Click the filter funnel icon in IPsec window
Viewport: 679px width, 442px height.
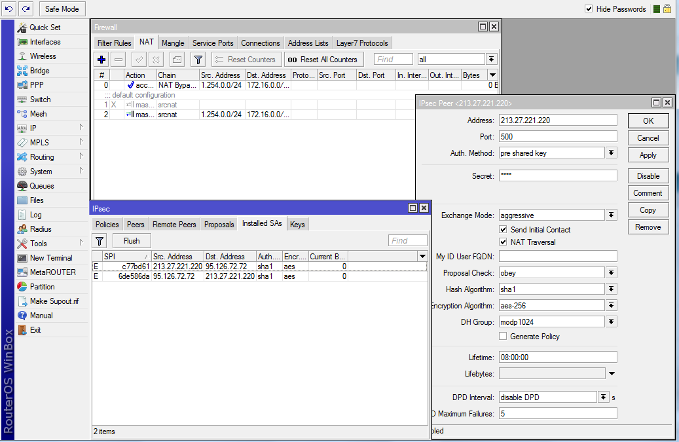pos(100,240)
